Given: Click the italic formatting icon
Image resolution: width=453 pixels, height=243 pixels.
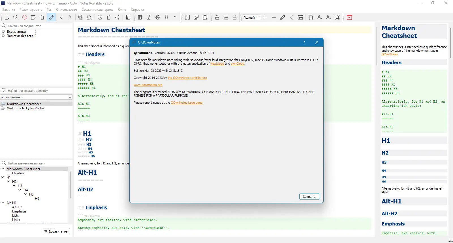Looking at the screenshot, I should pos(149,17).
